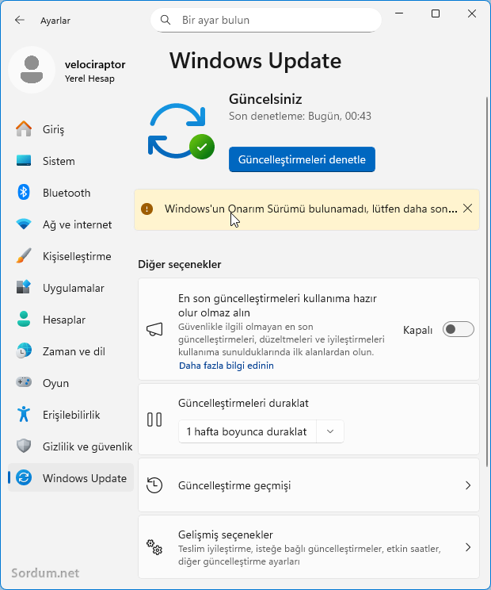Expand Güncelleştirme geçmişi with the chevron

coord(467,485)
